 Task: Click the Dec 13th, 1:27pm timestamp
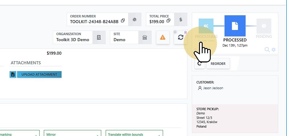click(x=235, y=45)
